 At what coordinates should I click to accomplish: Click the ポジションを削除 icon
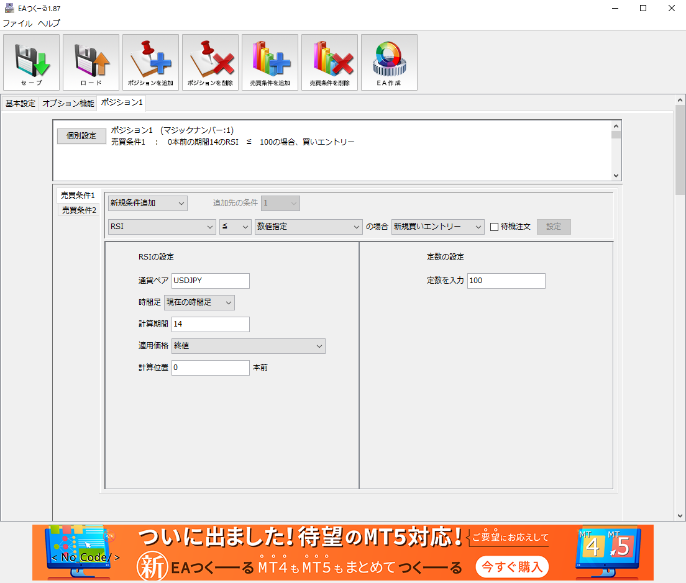click(210, 62)
